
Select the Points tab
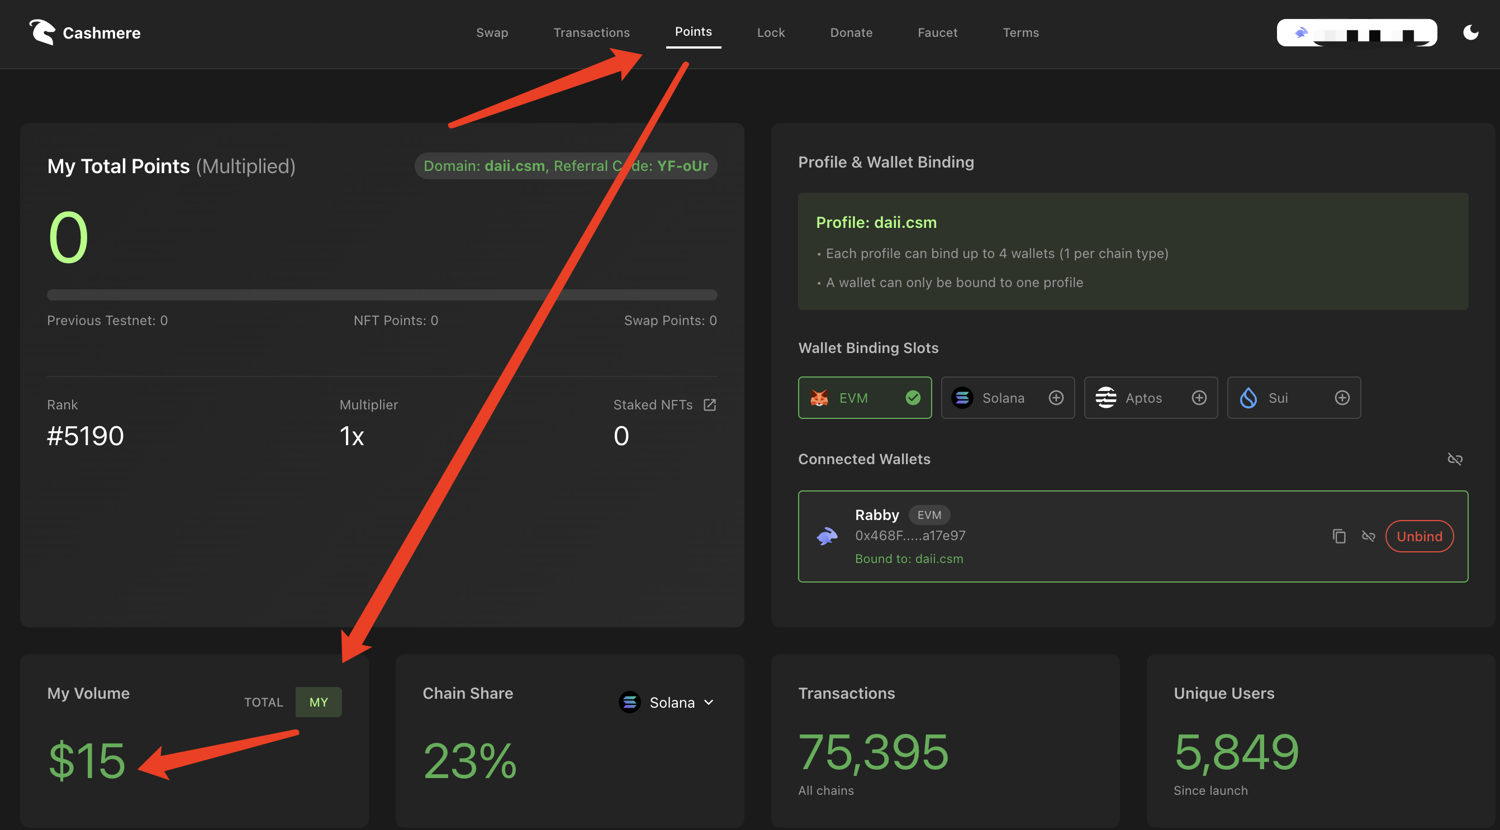click(693, 31)
